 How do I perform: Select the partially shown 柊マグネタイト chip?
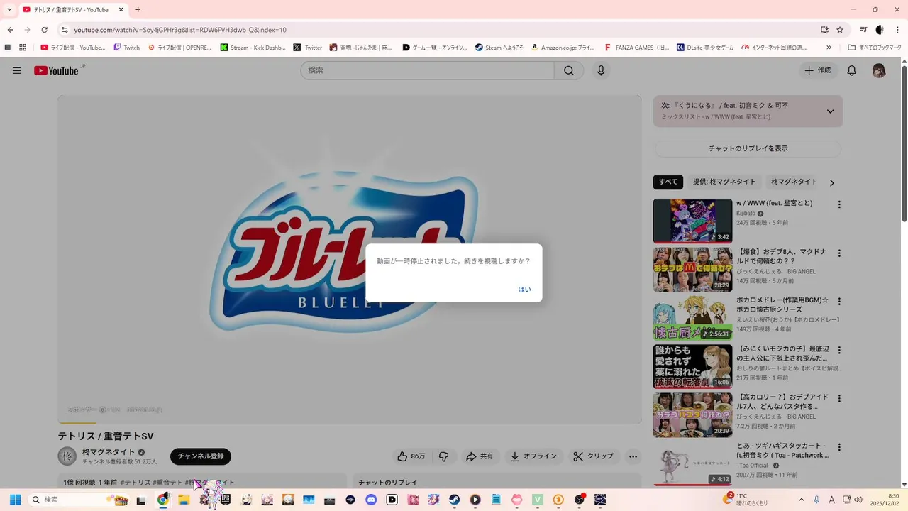tap(792, 182)
